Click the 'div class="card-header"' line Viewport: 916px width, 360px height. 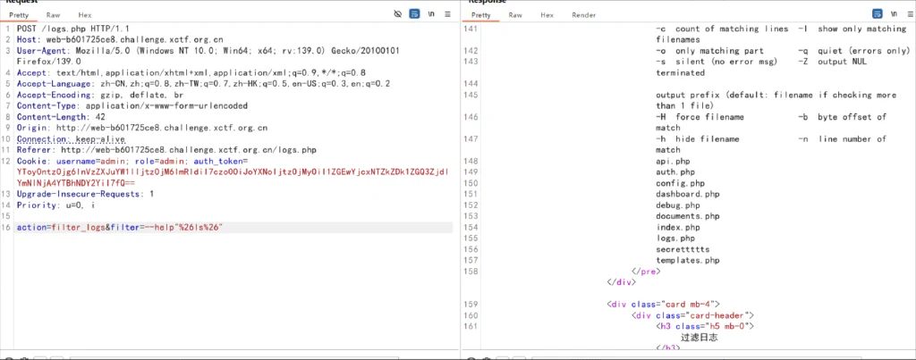coord(693,315)
